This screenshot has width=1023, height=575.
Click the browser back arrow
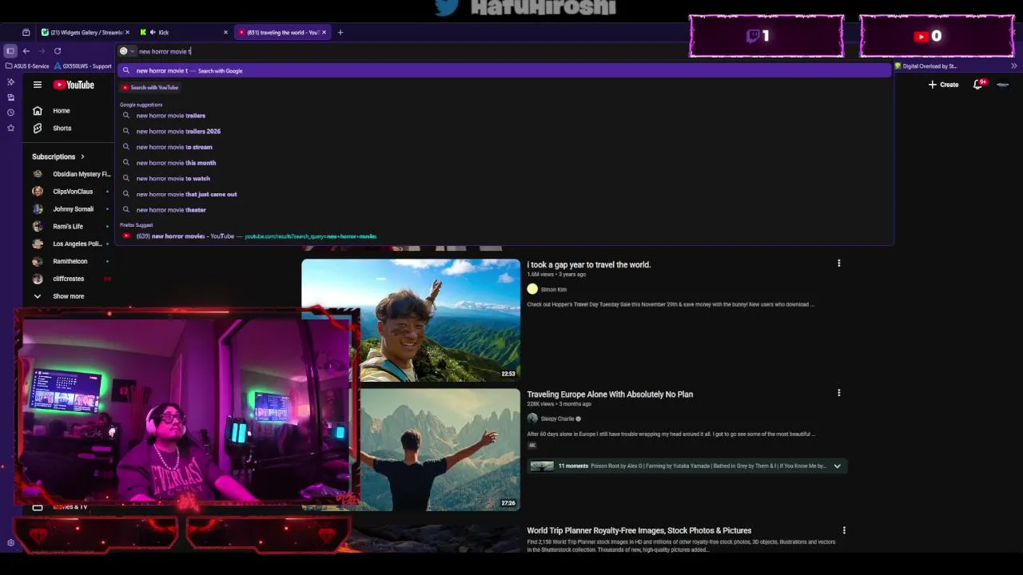coord(26,51)
